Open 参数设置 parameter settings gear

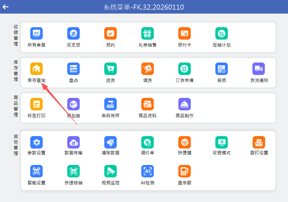click(36, 142)
